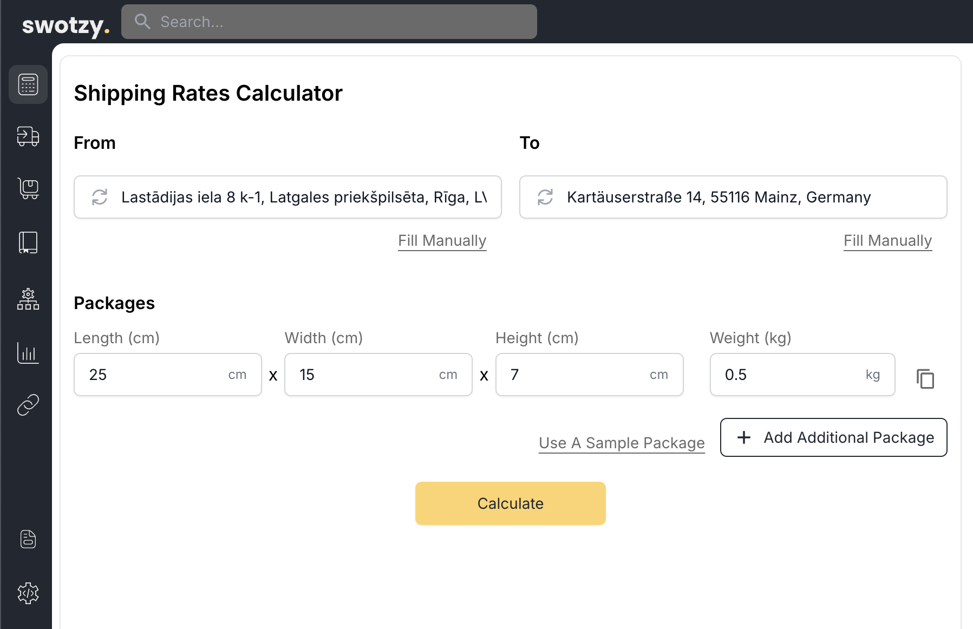Open the documents icon near the sidebar bottom

[x=28, y=539]
